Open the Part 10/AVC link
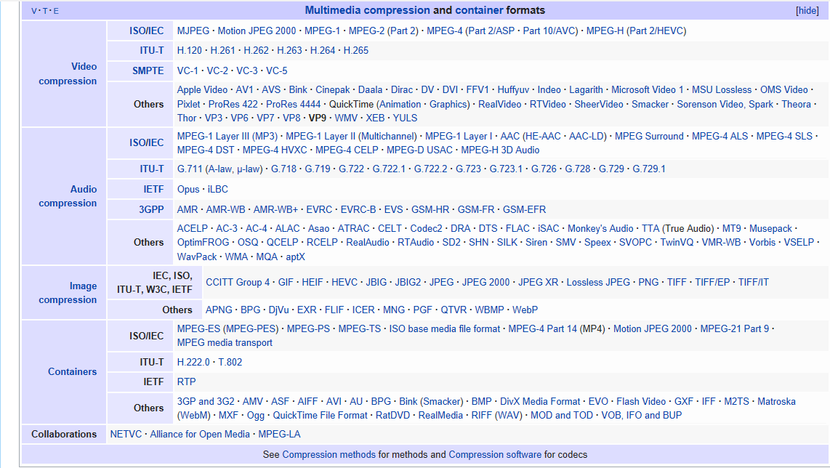 pyautogui.click(x=550, y=31)
